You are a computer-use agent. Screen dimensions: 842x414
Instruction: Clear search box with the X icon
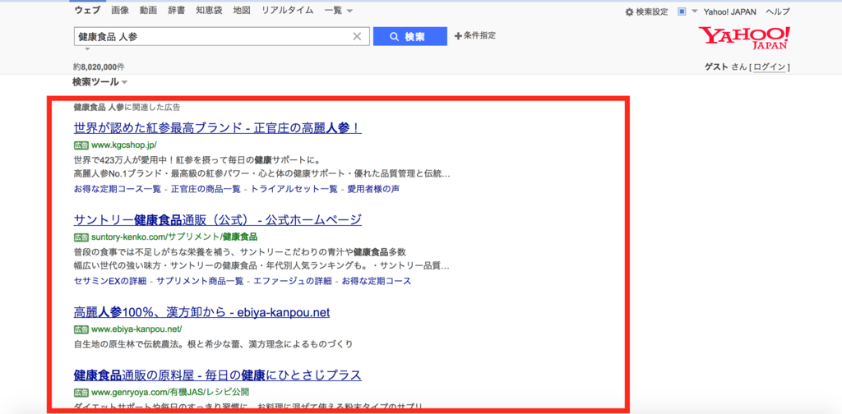(x=357, y=36)
